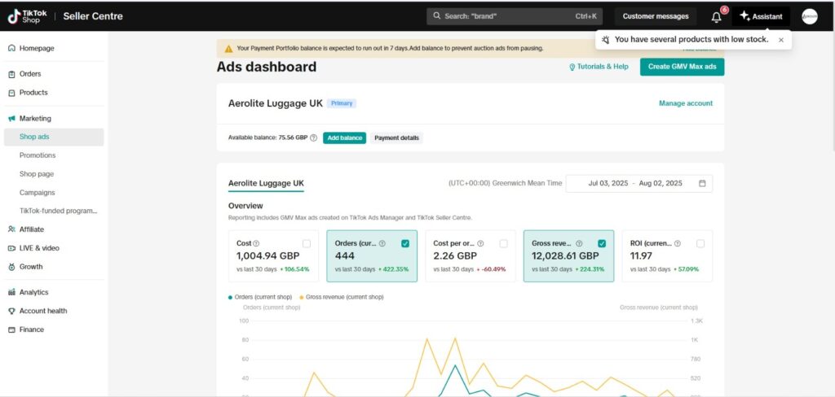Expand the Marketing sidebar section
This screenshot has height=397, width=835.
[35, 118]
